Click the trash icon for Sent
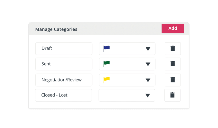 click(x=173, y=64)
